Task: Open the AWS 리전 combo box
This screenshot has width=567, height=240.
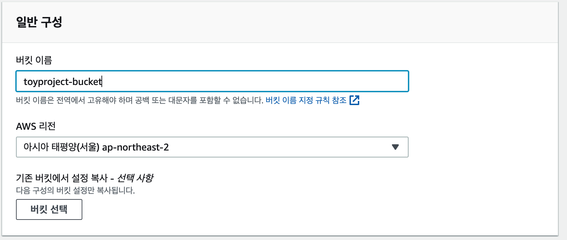Action: tap(212, 147)
